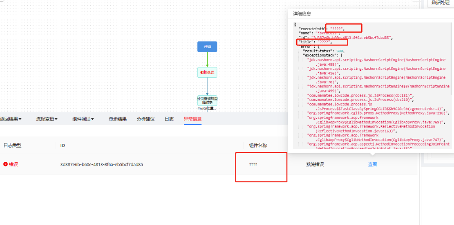Open the 流程变量 dropdown

coord(47,119)
